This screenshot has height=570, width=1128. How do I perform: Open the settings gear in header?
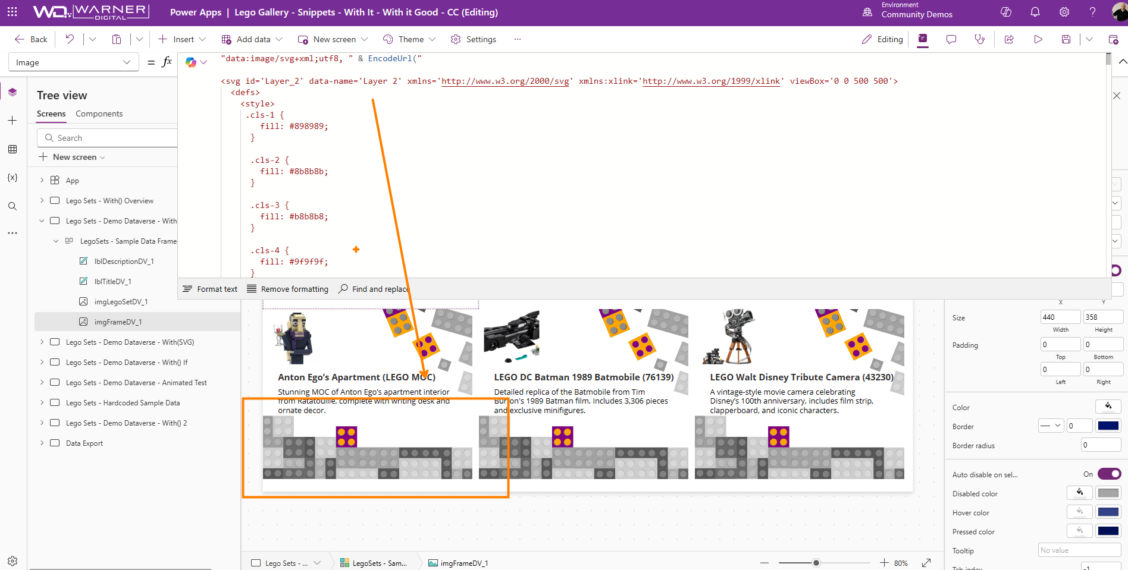[1064, 12]
